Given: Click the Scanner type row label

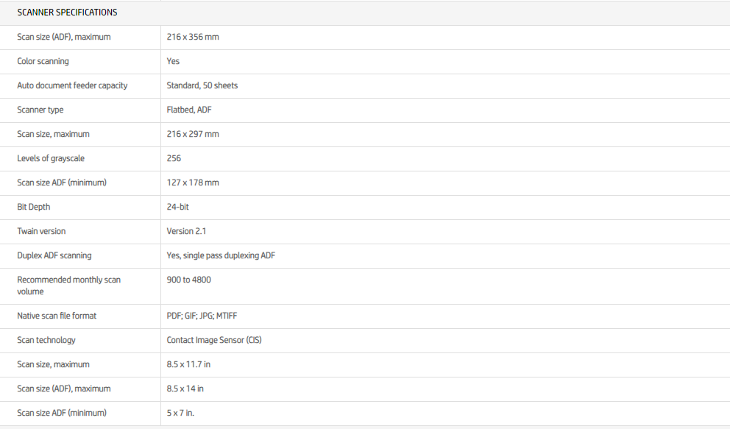Looking at the screenshot, I should (x=40, y=110).
